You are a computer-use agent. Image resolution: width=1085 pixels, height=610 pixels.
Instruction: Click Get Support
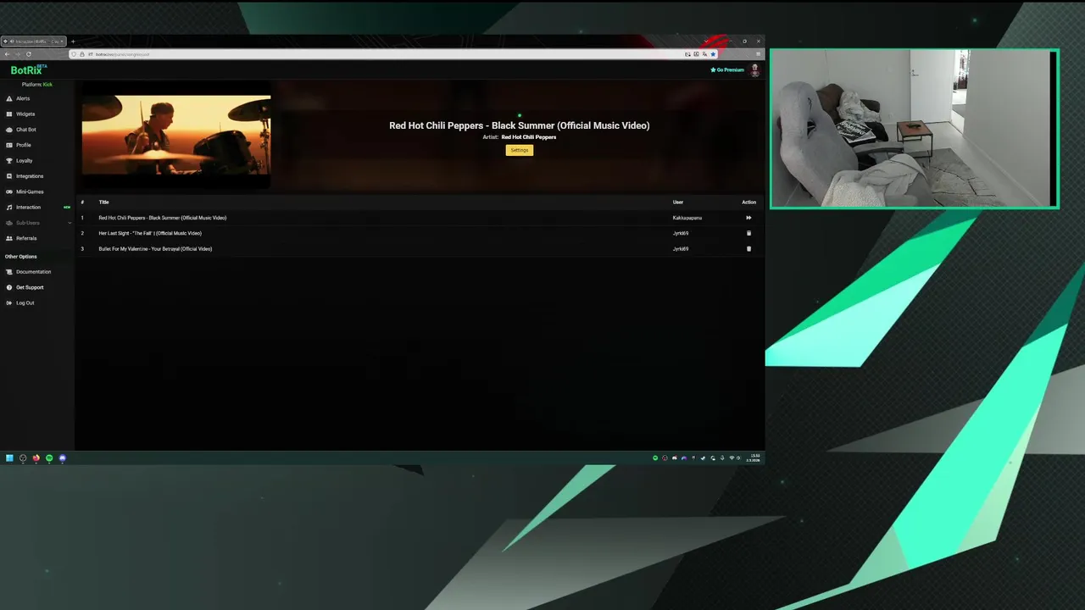(x=30, y=287)
